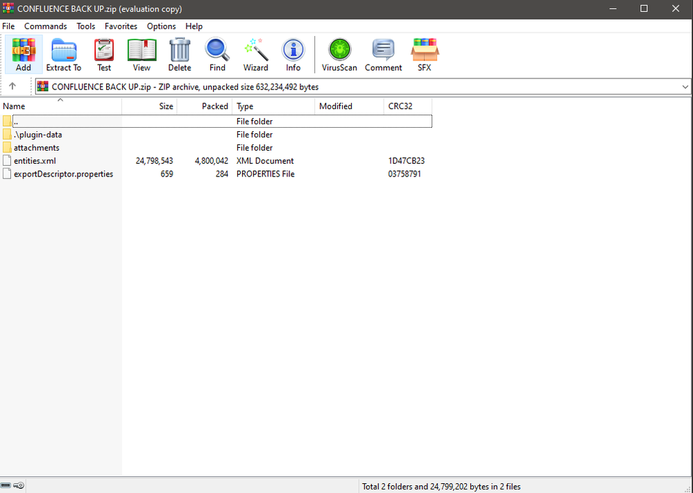Minimize the WinRAR window
The width and height of the screenshot is (693, 493).
pos(613,8)
